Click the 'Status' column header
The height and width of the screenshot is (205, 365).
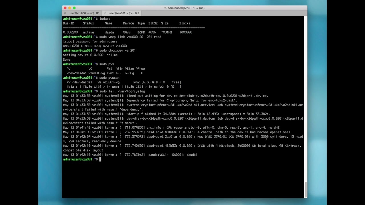pyautogui.click(x=88, y=23)
